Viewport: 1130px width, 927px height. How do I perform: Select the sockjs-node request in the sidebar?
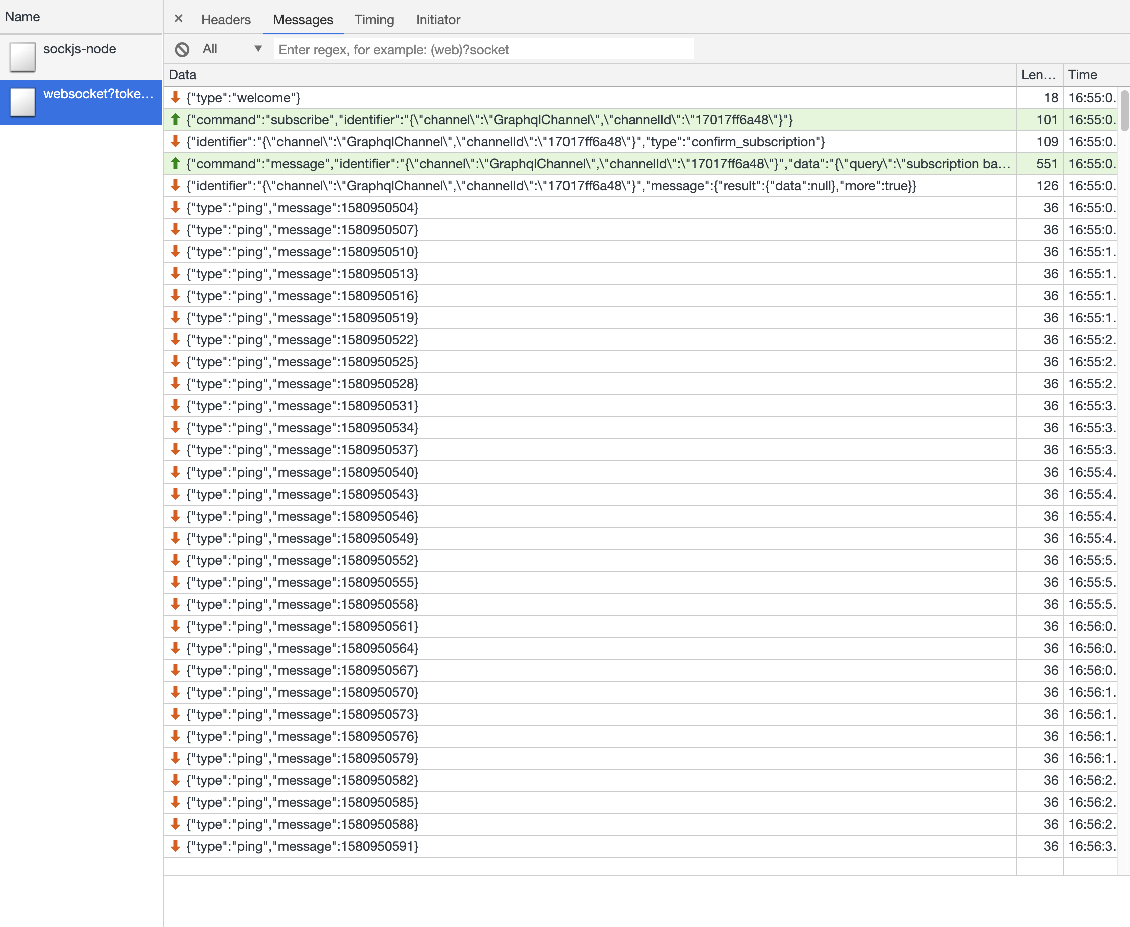click(x=80, y=49)
